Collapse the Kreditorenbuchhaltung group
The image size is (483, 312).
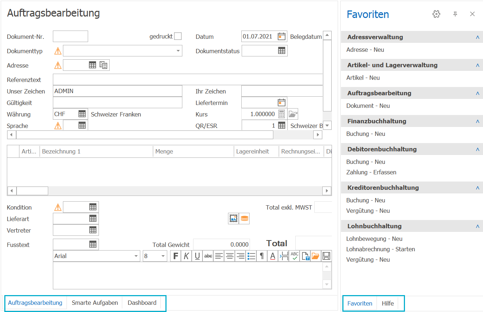(x=478, y=188)
